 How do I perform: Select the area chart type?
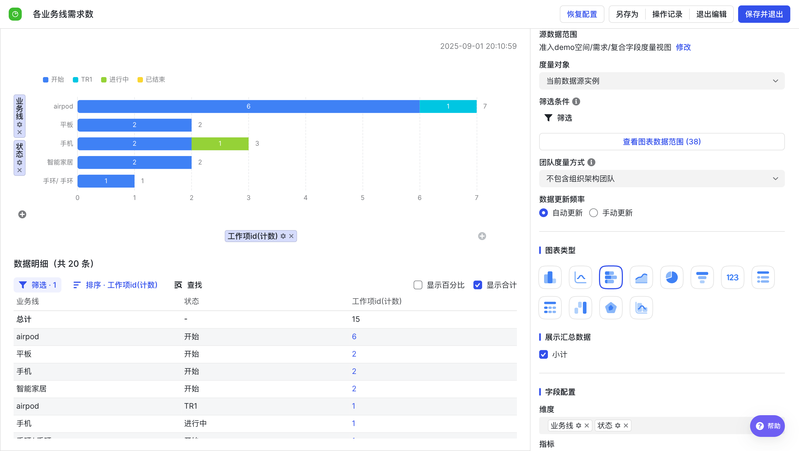(641, 277)
